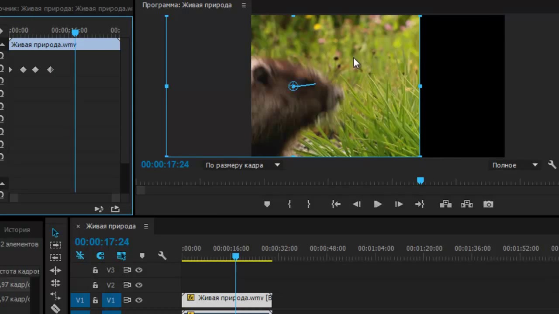The height and width of the screenshot is (314, 559).
Task: Select the Rate Stretch tool
Action: point(55,296)
